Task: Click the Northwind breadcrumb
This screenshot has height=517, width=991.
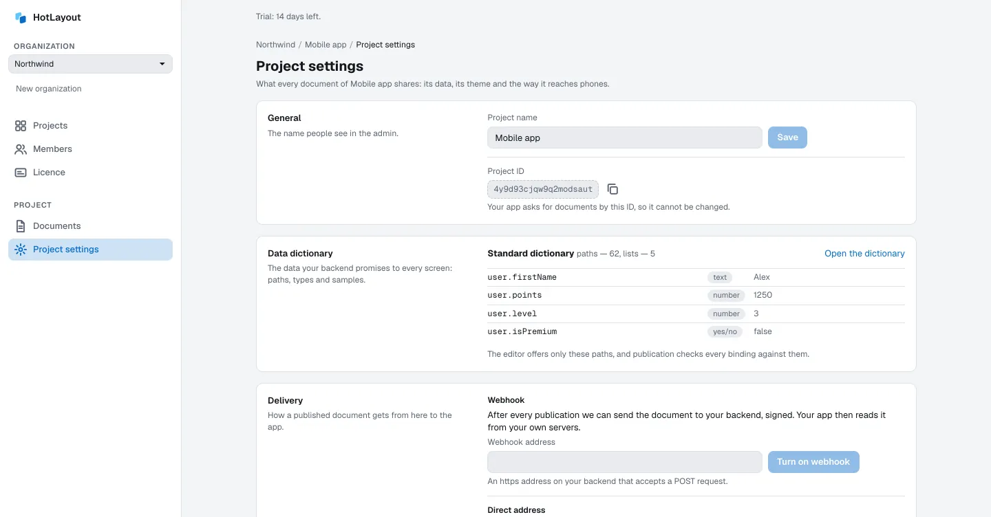Action: [x=275, y=45]
